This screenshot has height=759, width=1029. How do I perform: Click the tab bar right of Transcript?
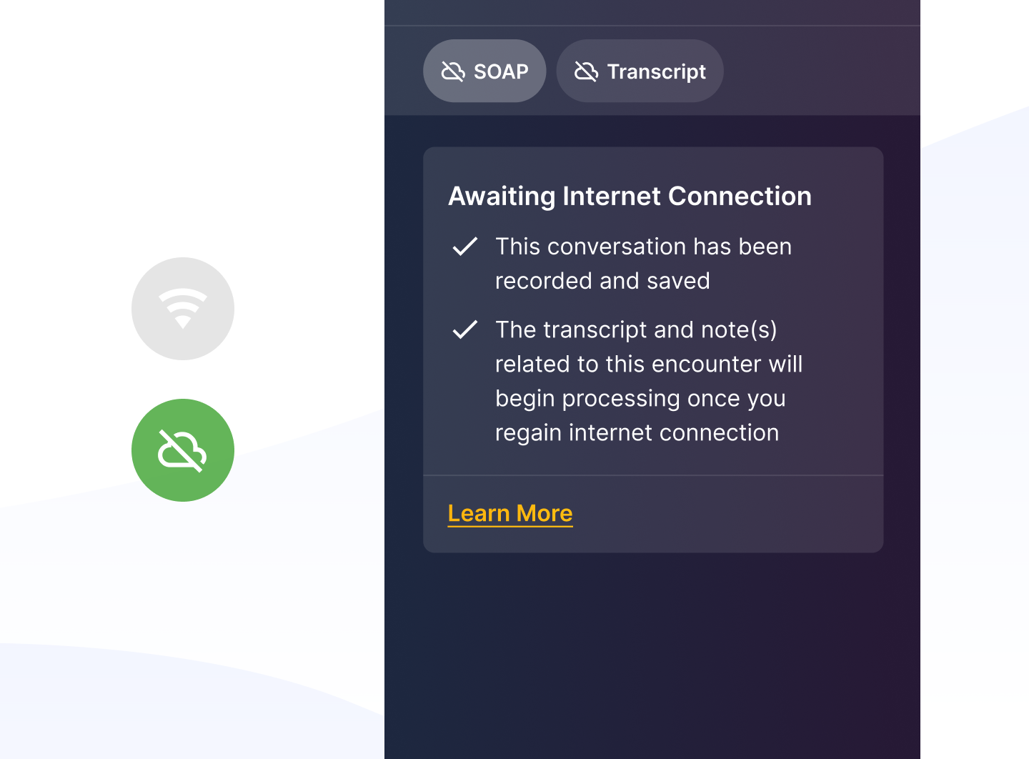[822, 71]
